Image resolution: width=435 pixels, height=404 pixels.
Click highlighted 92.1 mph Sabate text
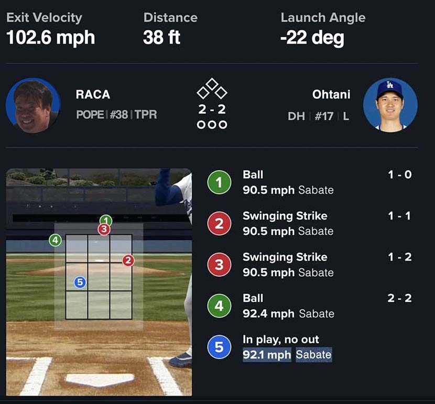click(287, 355)
